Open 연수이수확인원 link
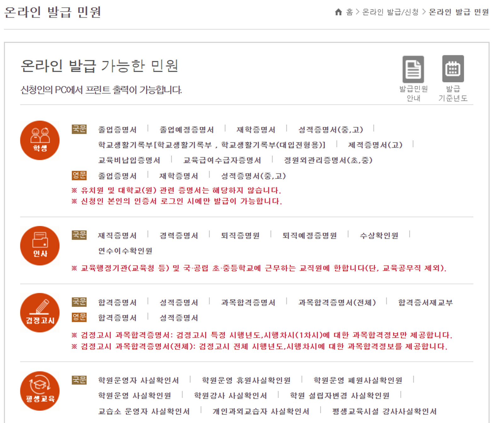Image resolution: width=494 pixels, height=423 pixels. (125, 251)
